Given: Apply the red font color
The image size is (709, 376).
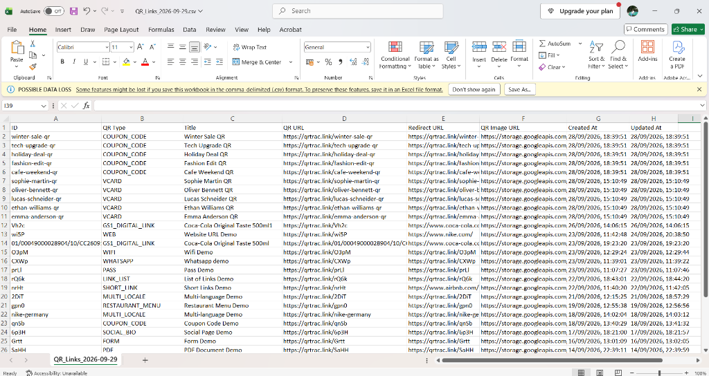Looking at the screenshot, I should coord(145,62).
